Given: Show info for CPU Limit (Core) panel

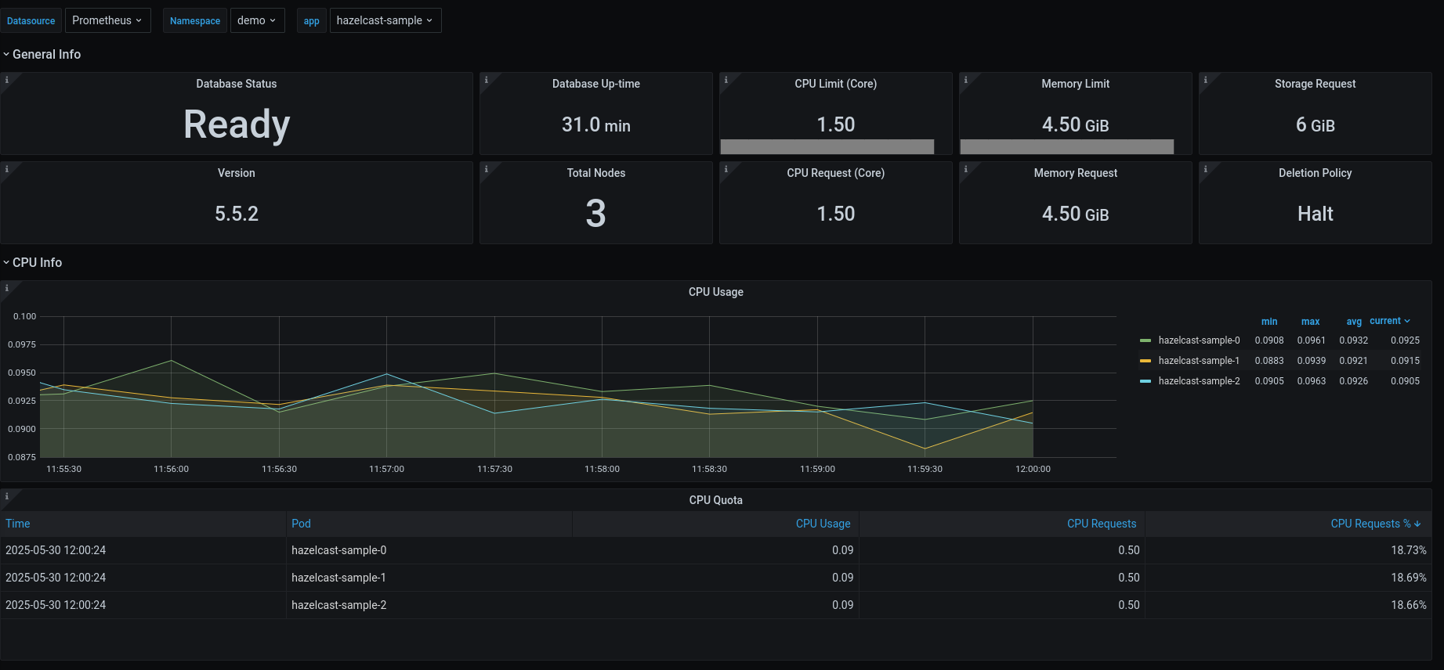Looking at the screenshot, I should pos(726,80).
